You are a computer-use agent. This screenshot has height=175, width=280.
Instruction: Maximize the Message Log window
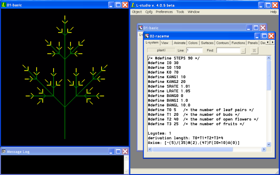[x=118, y=152]
